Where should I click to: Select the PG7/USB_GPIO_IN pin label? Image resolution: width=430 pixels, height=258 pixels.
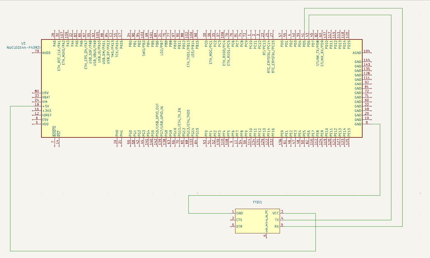tap(162, 121)
